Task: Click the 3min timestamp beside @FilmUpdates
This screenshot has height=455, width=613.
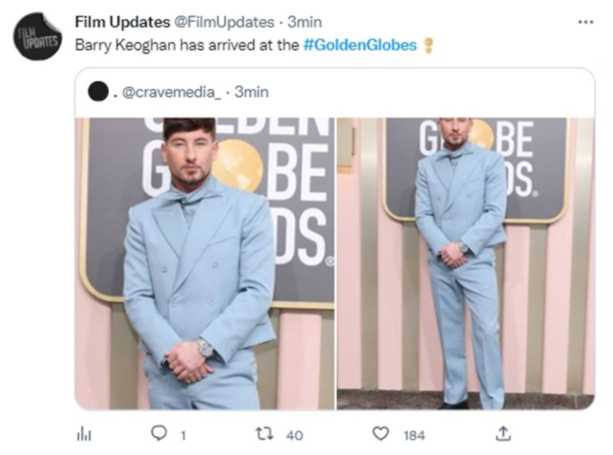Action: coord(304,22)
